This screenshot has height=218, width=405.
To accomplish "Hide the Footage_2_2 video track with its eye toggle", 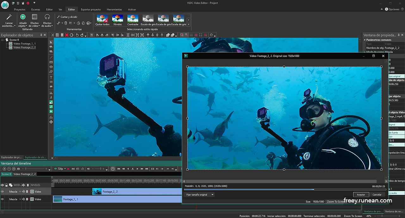I will [x=2, y=192].
